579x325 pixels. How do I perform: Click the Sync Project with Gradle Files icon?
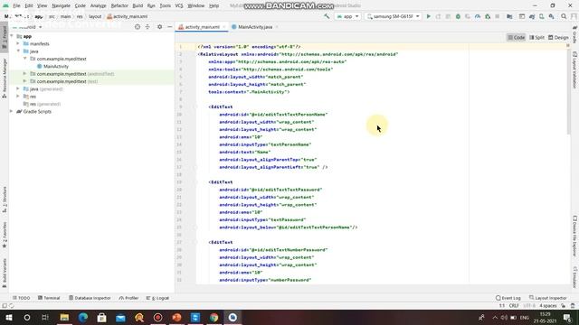click(x=532, y=16)
